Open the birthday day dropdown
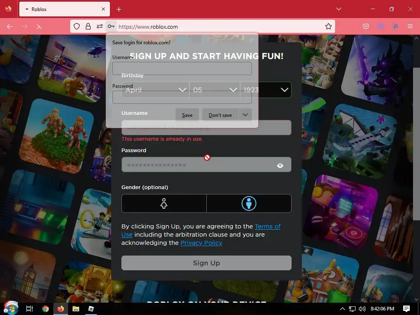 click(215, 90)
